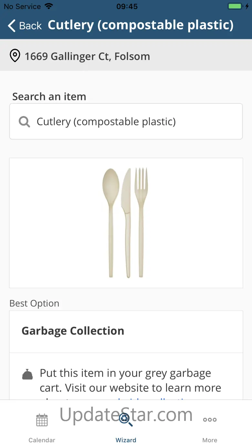Tap the Calendar grid icon

pyautogui.click(x=42, y=420)
